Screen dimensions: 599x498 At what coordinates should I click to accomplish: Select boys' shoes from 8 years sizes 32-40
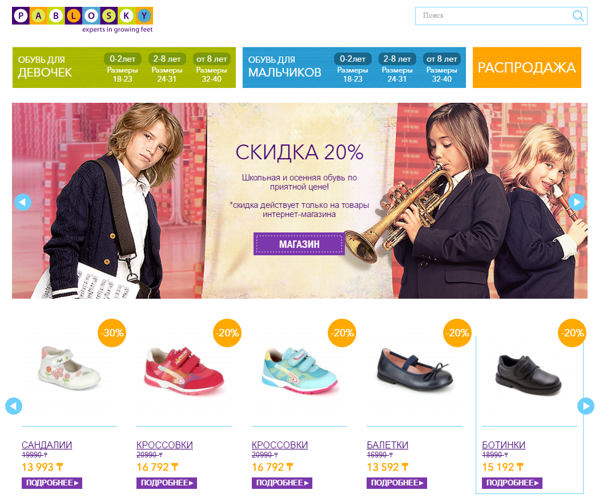[x=441, y=69]
